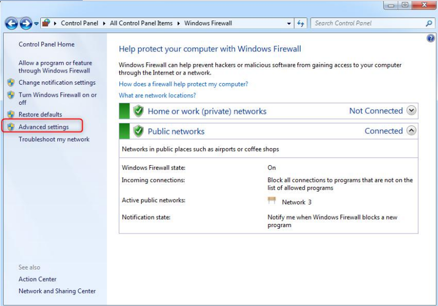This screenshot has width=438, height=306.
Task: Collapse Public networks section chevron
Action: 411,130
